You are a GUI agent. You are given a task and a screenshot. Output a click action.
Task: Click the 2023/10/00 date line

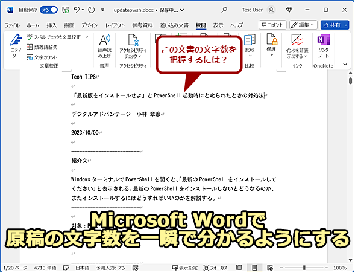(85, 132)
